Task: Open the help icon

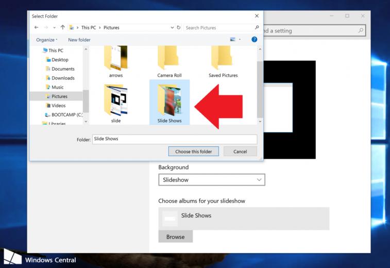Action: tap(254, 39)
